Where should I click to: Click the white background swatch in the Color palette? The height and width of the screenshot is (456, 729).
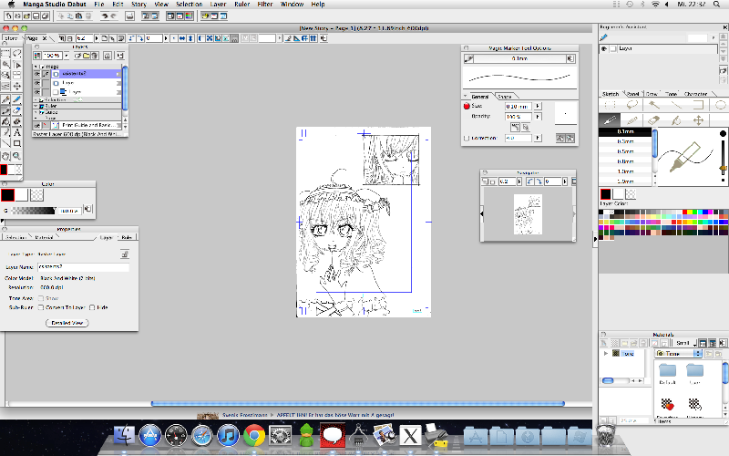(x=21, y=195)
